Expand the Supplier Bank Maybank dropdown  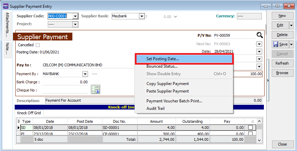(x=142, y=16)
